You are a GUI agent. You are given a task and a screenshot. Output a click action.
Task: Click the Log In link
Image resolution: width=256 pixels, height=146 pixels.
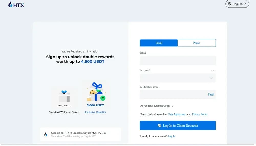pyautogui.click(x=172, y=136)
